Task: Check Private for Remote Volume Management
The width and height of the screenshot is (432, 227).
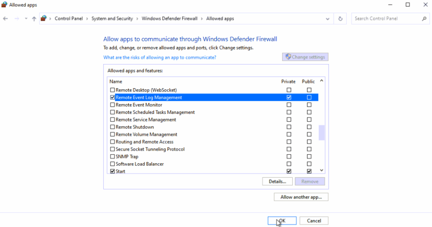Action: tap(289, 135)
